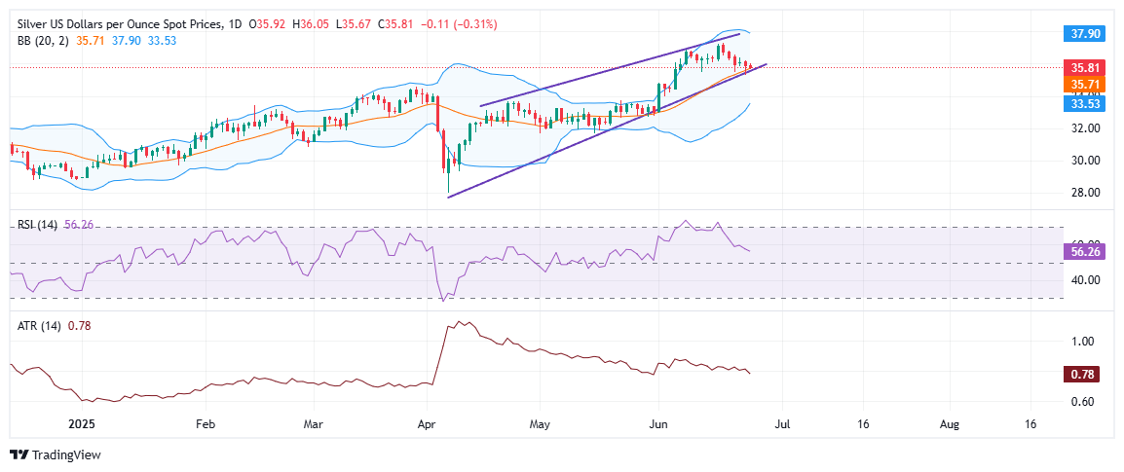
Task: Click the 40.00 level on RSI scale
Action: click(1086, 280)
